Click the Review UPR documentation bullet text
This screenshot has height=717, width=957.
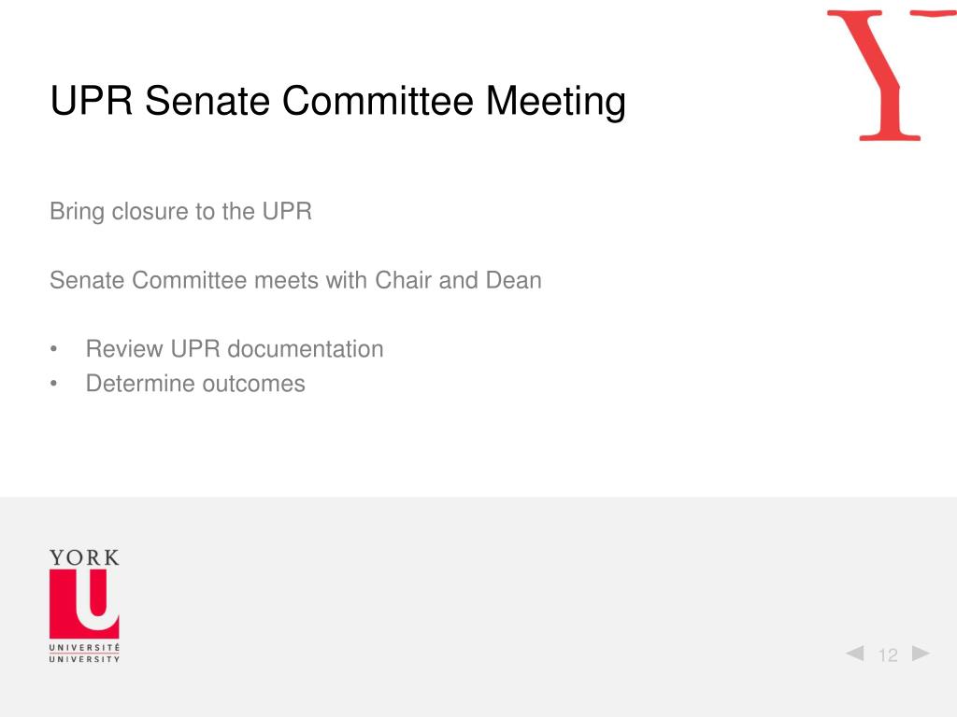[235, 349]
